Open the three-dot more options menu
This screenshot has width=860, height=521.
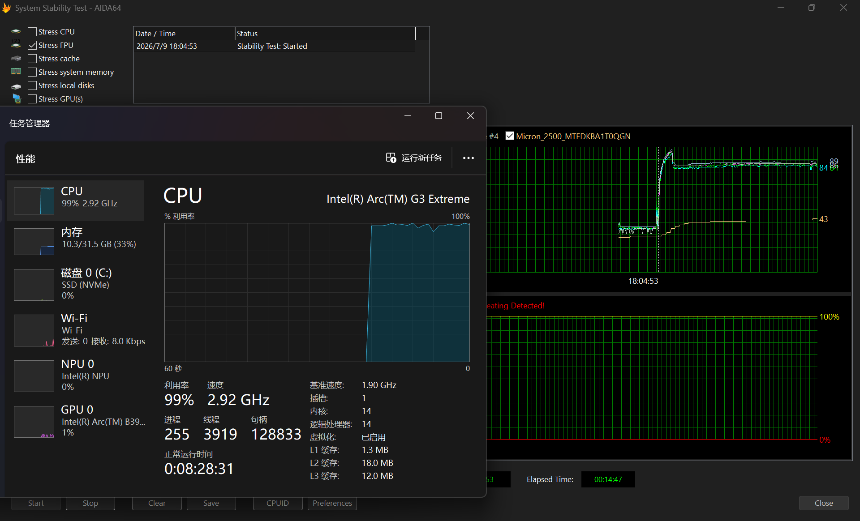469,158
